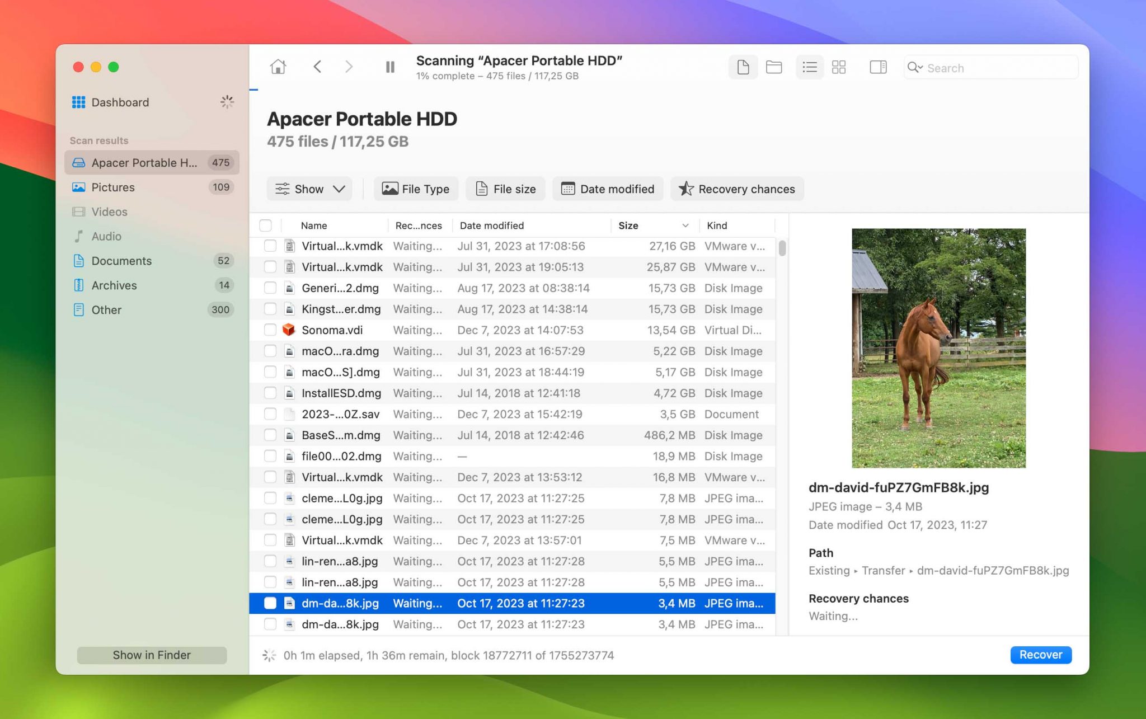Viewport: 1146px width, 719px height.
Task: Select list view mode
Action: (x=809, y=67)
